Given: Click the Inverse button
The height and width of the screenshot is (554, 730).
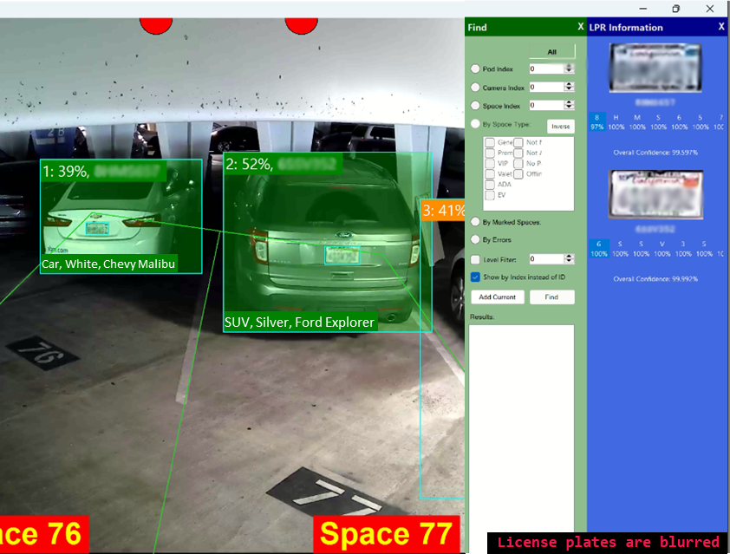Looking at the screenshot, I should [560, 127].
